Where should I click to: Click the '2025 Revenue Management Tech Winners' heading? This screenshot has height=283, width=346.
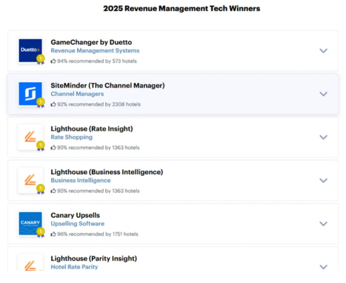tap(181, 8)
